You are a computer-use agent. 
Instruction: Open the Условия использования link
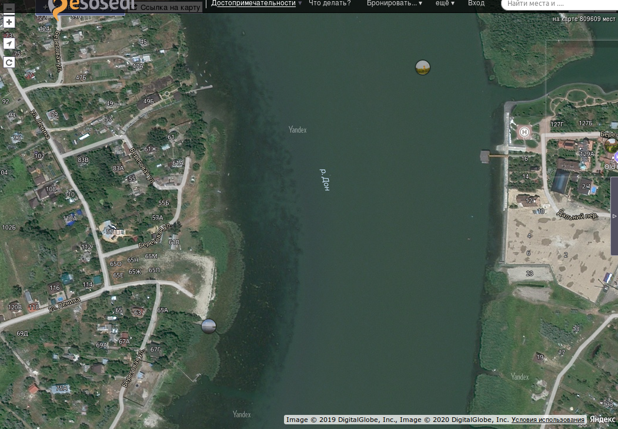(x=548, y=420)
